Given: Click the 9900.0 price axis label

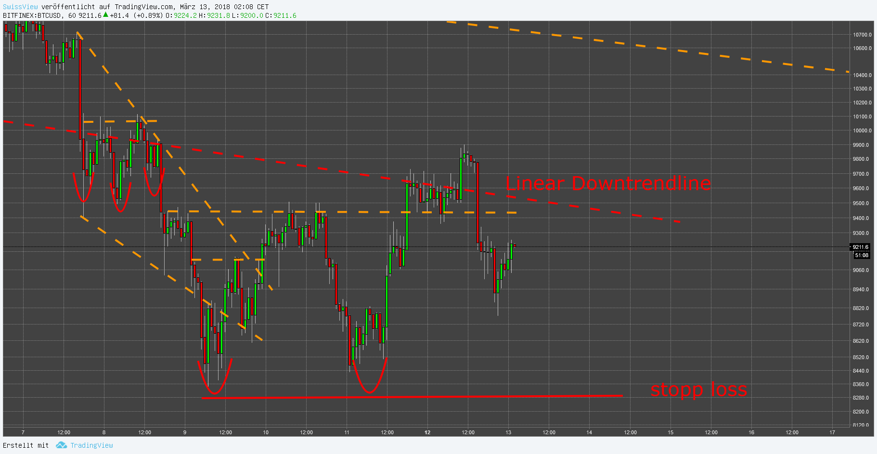Looking at the screenshot, I should pos(861,145).
